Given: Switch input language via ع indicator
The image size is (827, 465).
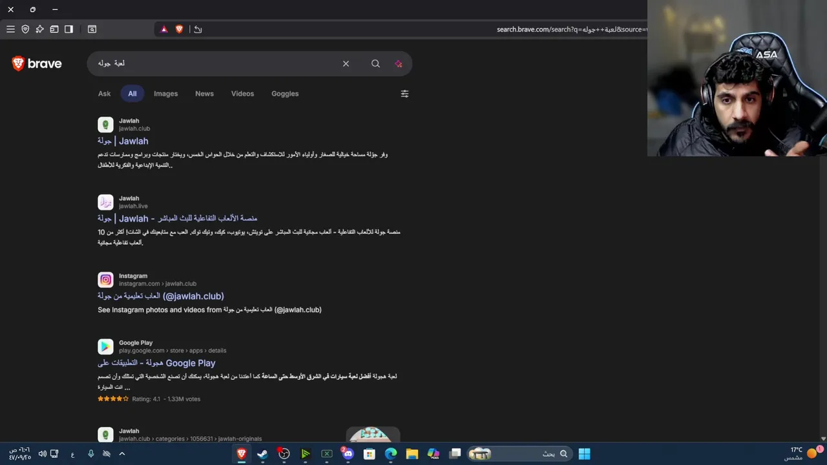Looking at the screenshot, I should click(x=72, y=454).
